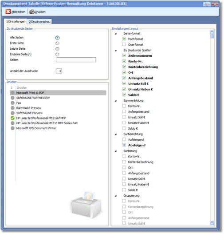Click the Drucken printer icon
Screen dimensions: 224x234
(x=32, y=12)
